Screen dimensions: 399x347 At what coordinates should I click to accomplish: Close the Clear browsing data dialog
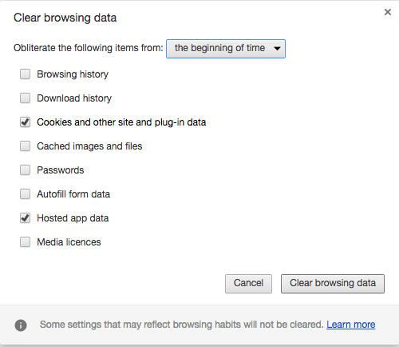click(388, 12)
